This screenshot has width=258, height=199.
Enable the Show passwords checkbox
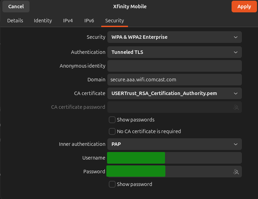click(x=112, y=120)
